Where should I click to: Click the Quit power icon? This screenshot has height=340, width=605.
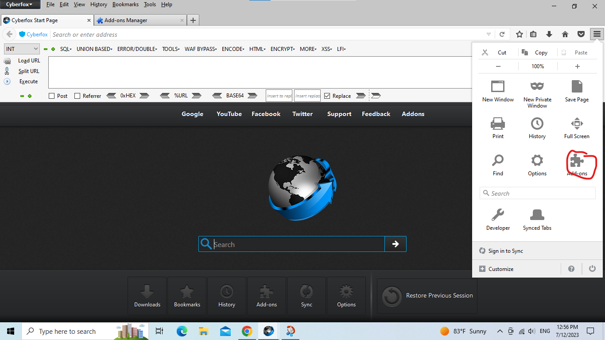point(592,269)
